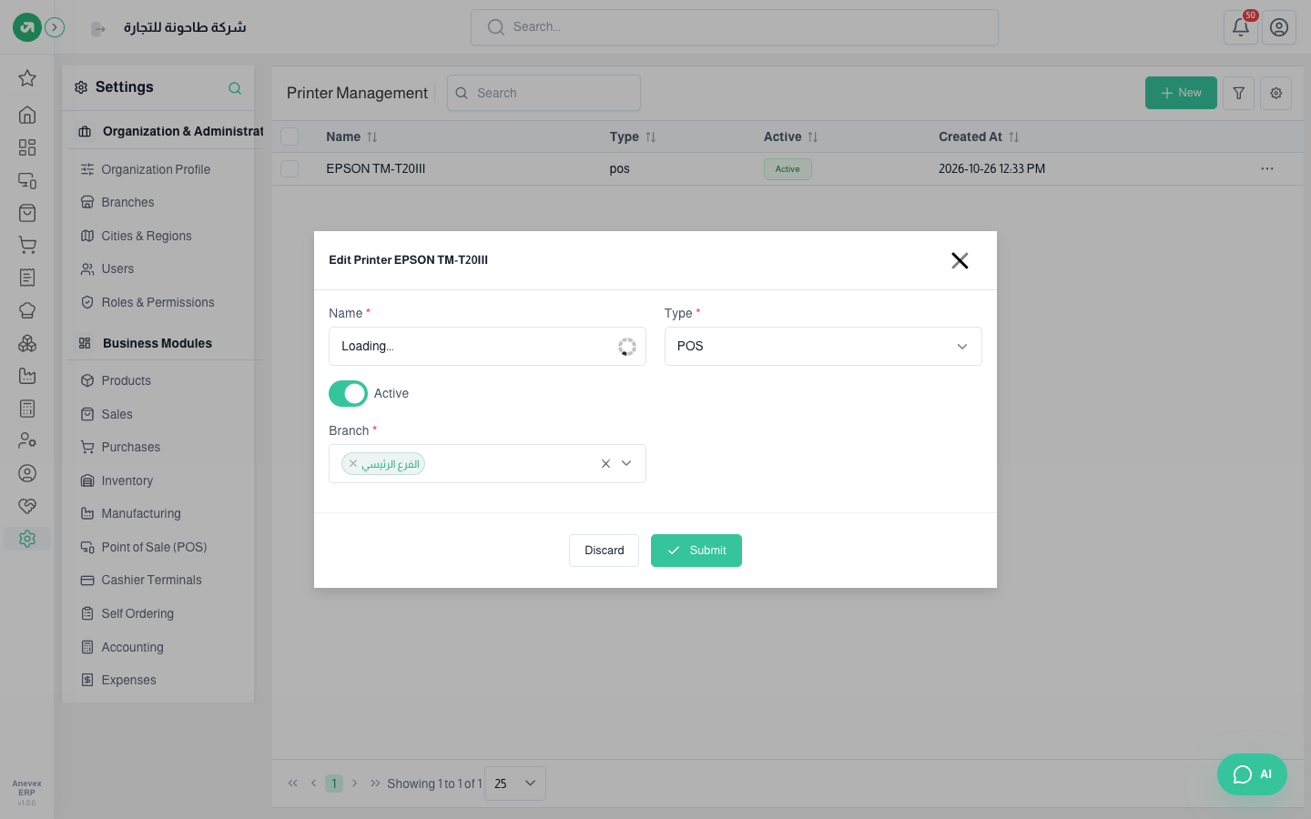Click the global Search field at top
This screenshot has width=1311, height=819.
(735, 27)
